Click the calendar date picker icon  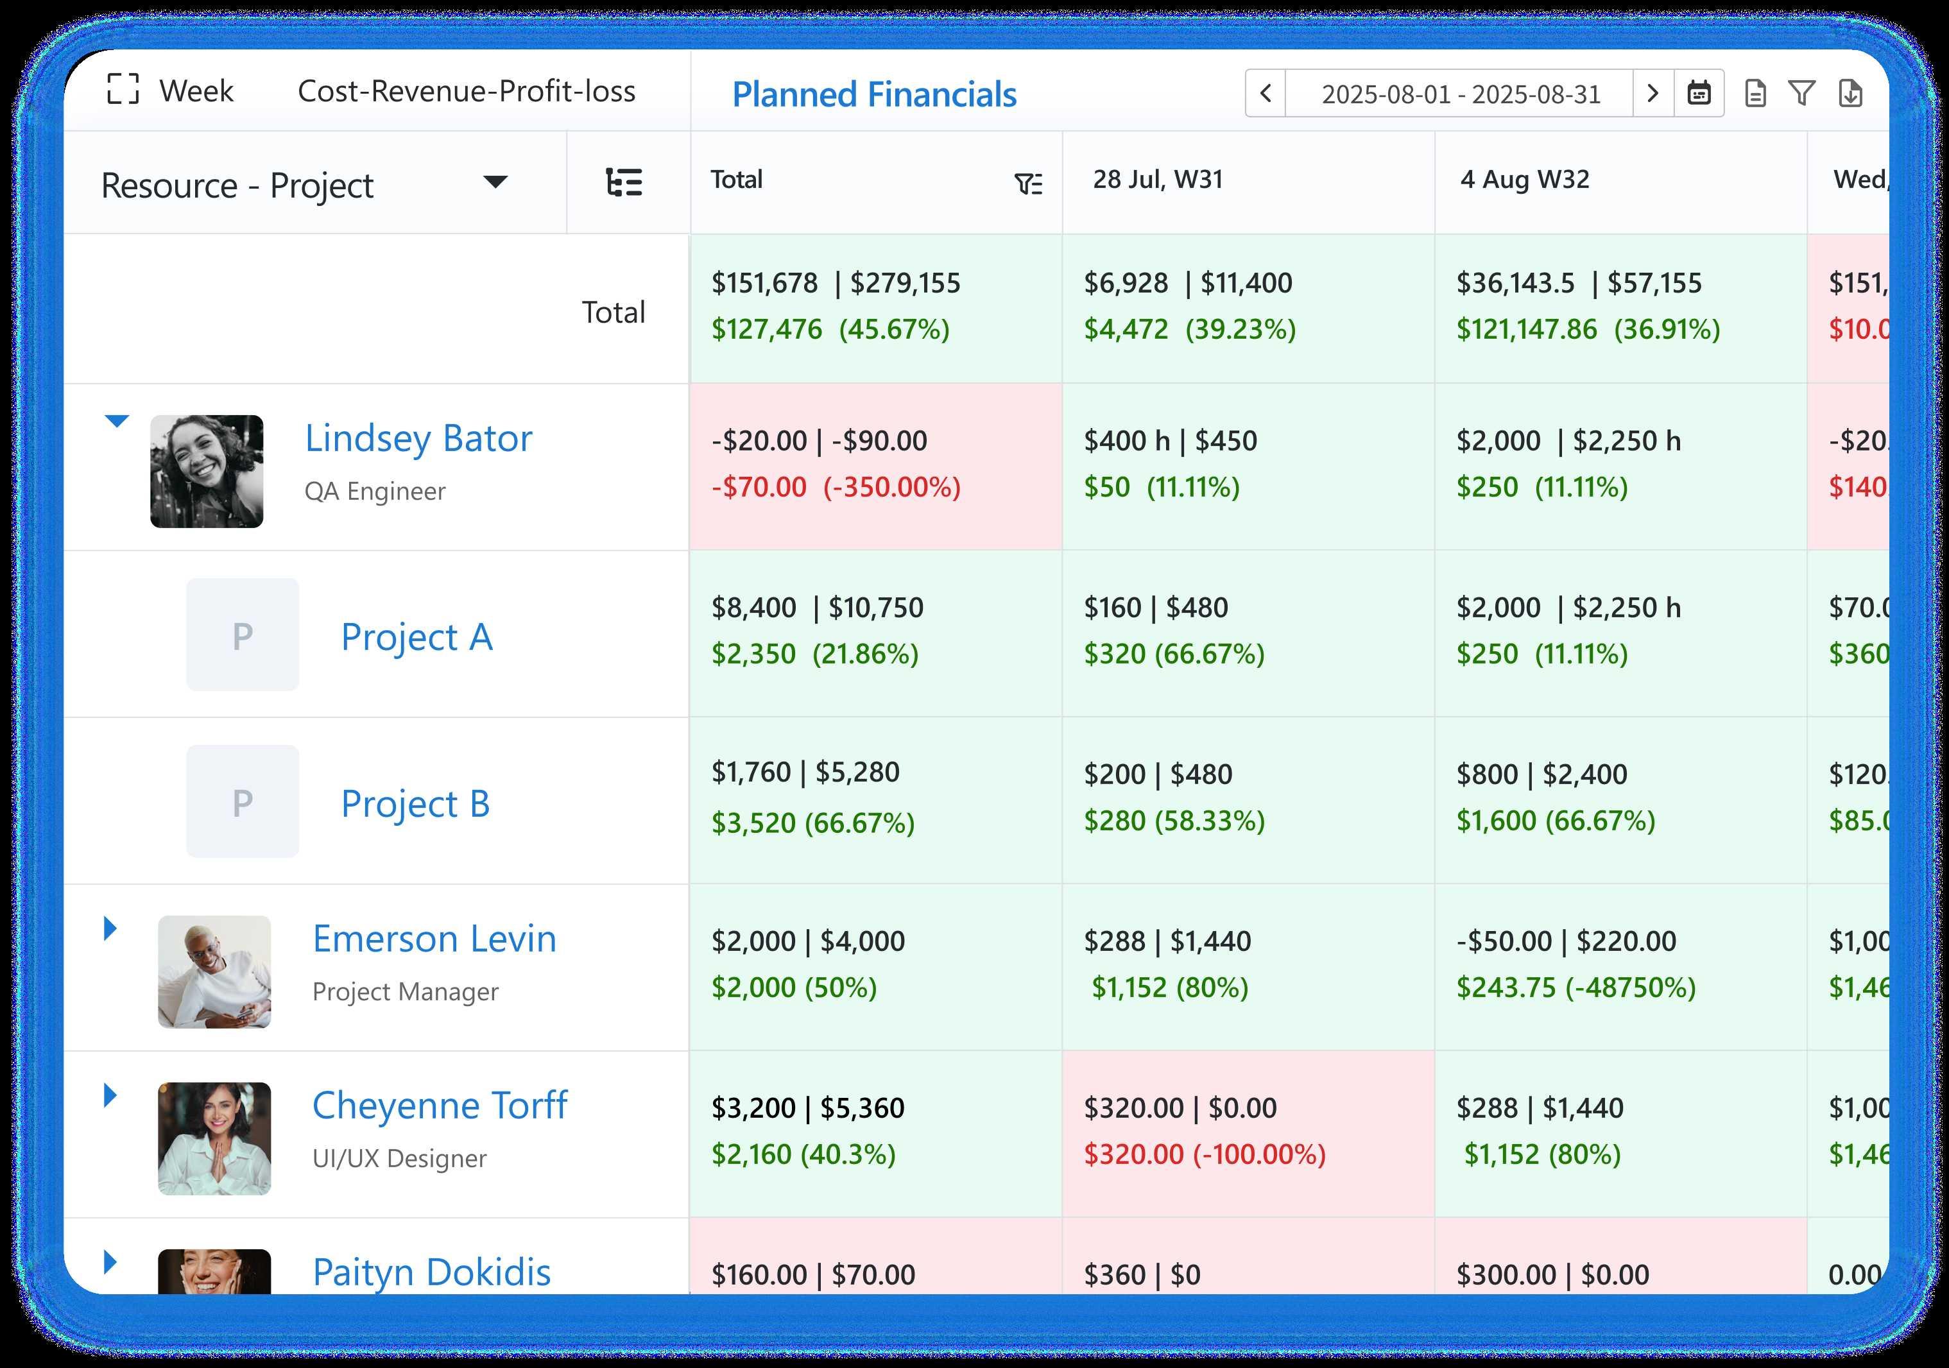pyautogui.click(x=1699, y=93)
